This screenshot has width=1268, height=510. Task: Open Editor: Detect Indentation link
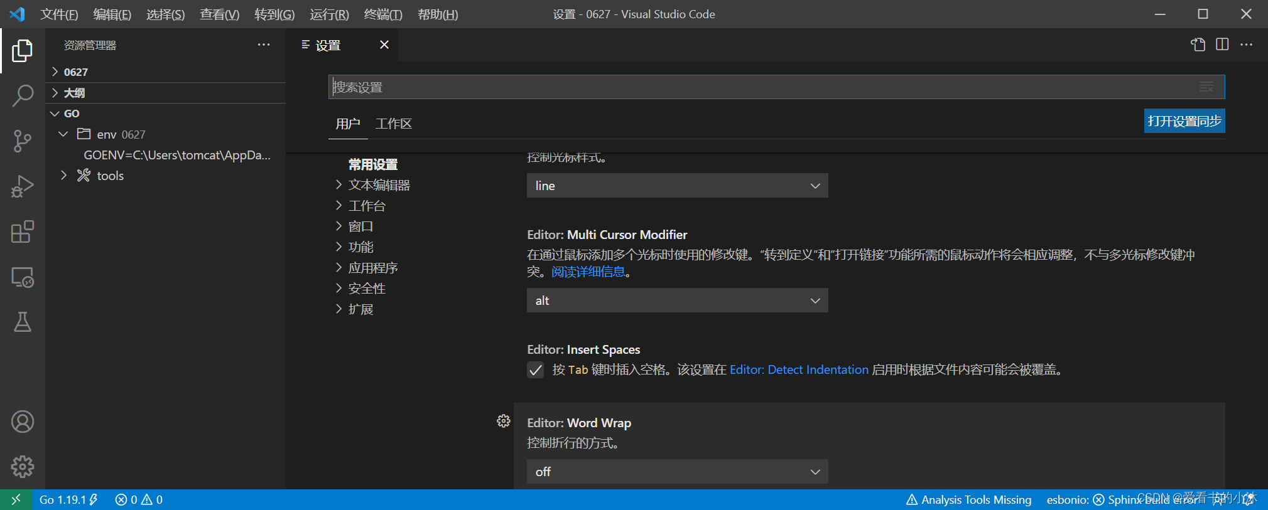799,370
